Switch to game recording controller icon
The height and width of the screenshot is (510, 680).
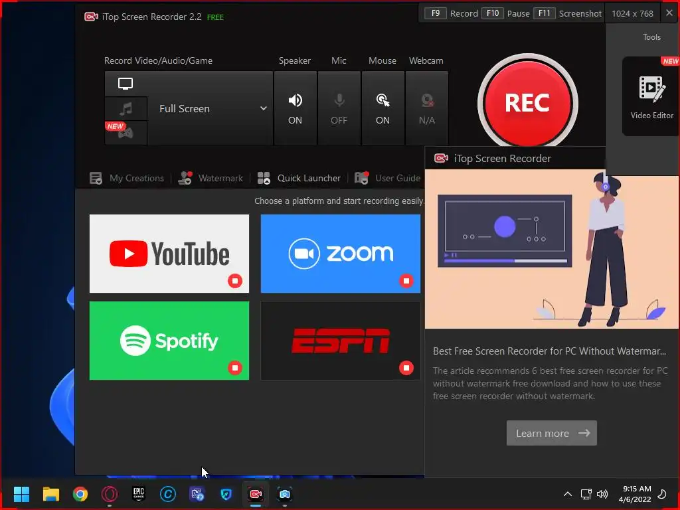point(126,133)
